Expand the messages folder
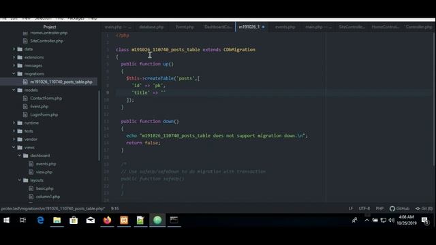 (14, 65)
